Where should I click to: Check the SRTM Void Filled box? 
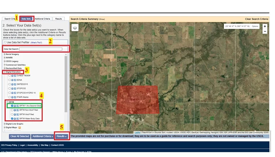[12, 114]
